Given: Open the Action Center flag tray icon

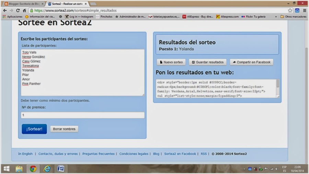Looking at the screenshot, I should pyautogui.click(x=266, y=169).
